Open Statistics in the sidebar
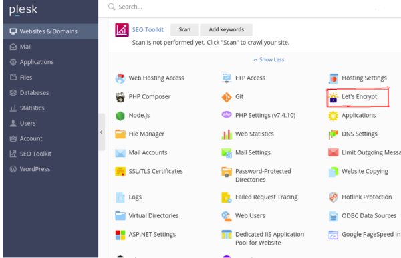This screenshot has width=401, height=258. click(50, 108)
